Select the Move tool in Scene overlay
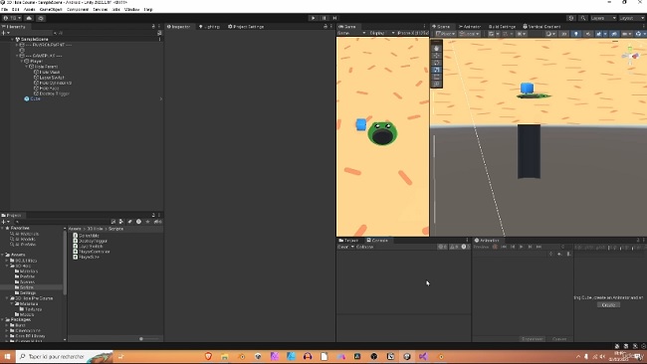The image size is (647, 364). click(x=437, y=56)
